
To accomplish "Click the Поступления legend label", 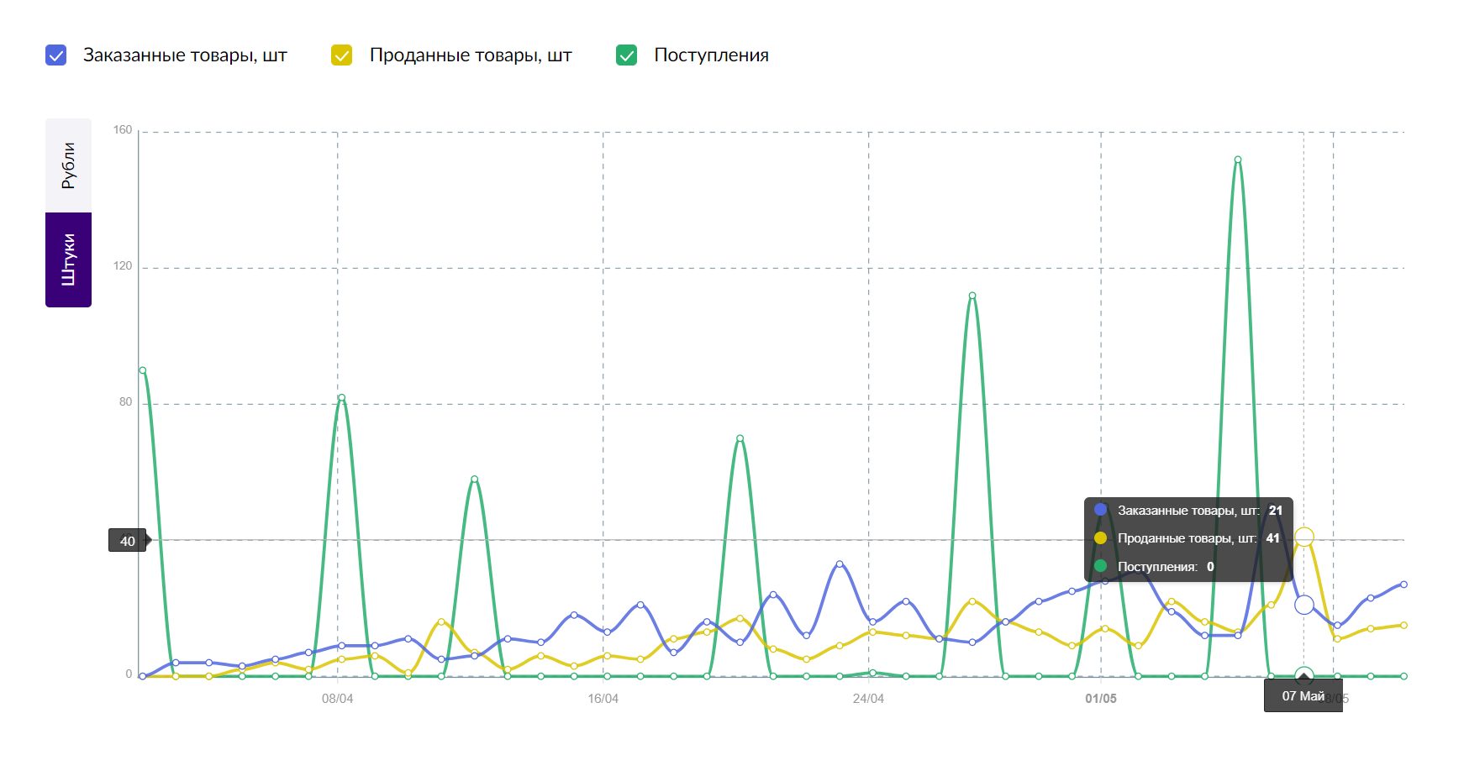I will pos(711,55).
